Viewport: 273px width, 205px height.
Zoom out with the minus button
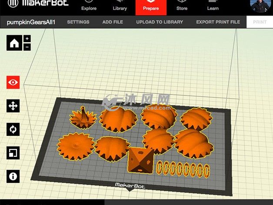(27, 47)
